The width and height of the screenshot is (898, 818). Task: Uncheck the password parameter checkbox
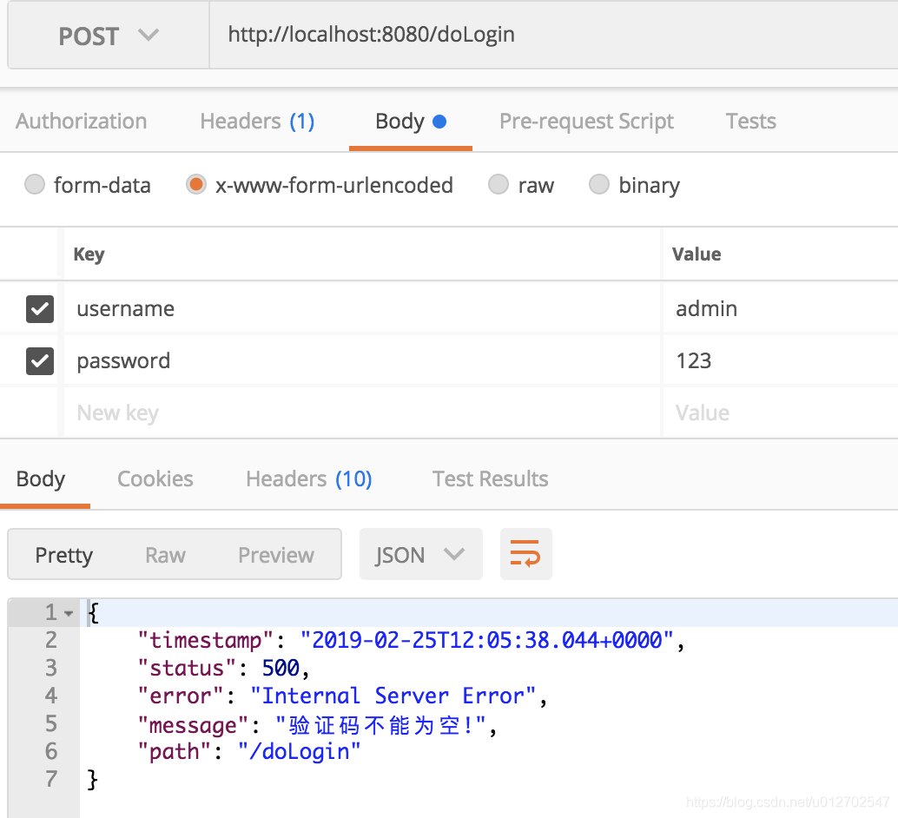click(x=40, y=360)
